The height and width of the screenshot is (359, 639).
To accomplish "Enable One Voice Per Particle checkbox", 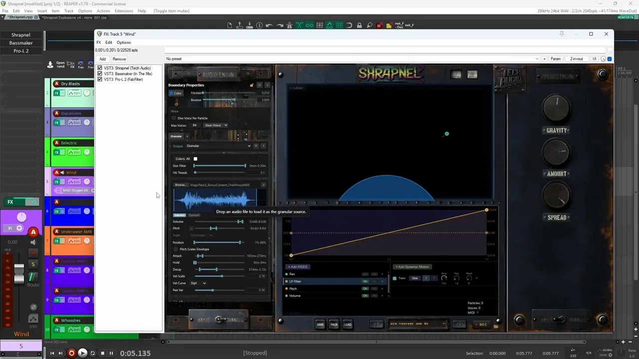I will 174,118.
